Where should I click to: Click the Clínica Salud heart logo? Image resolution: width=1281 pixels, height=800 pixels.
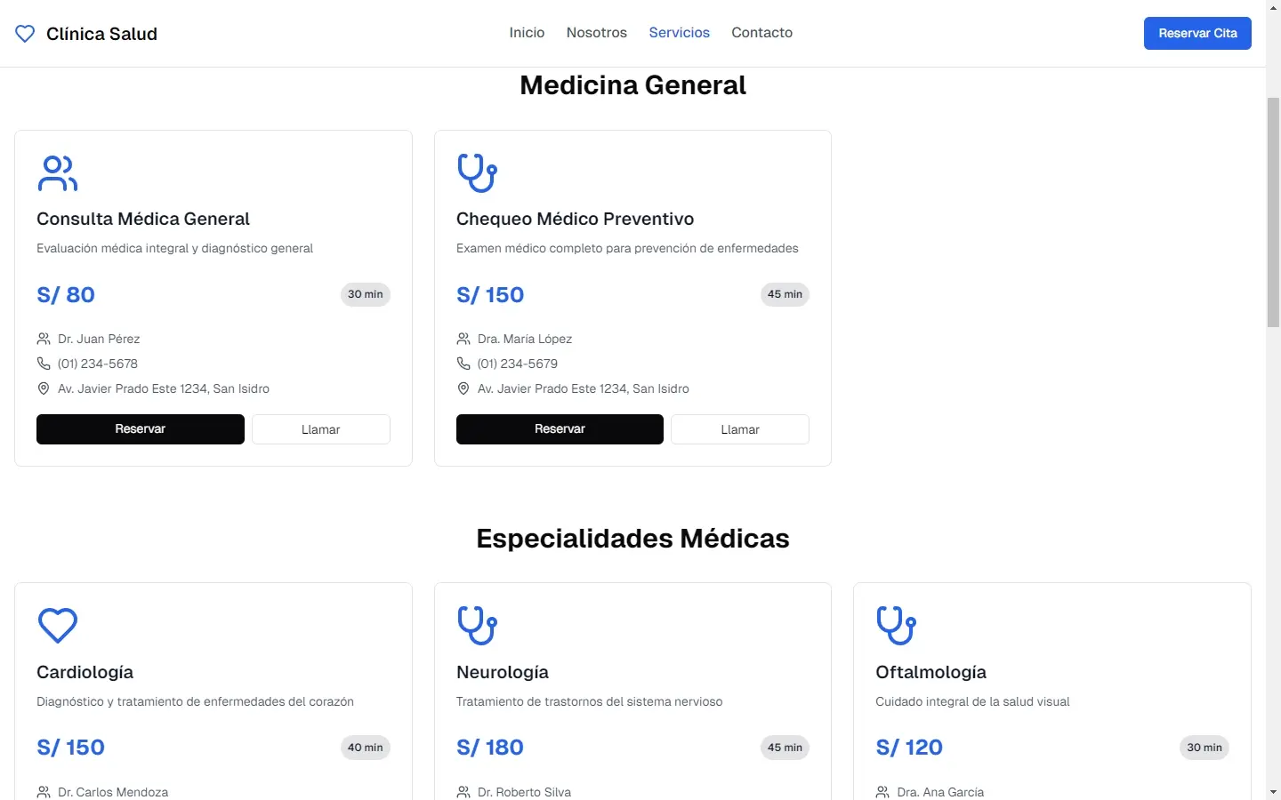point(24,33)
